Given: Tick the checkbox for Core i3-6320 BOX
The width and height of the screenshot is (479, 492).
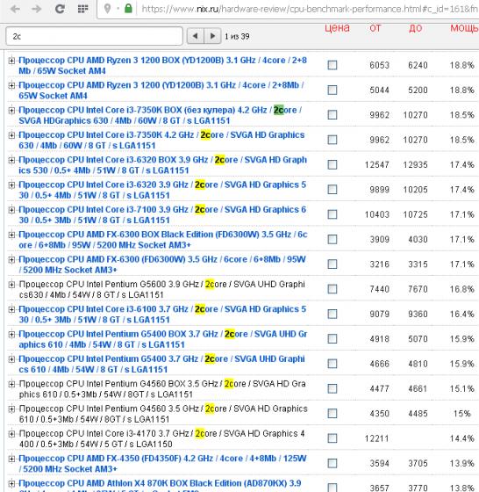Looking at the screenshot, I should coord(332,165).
